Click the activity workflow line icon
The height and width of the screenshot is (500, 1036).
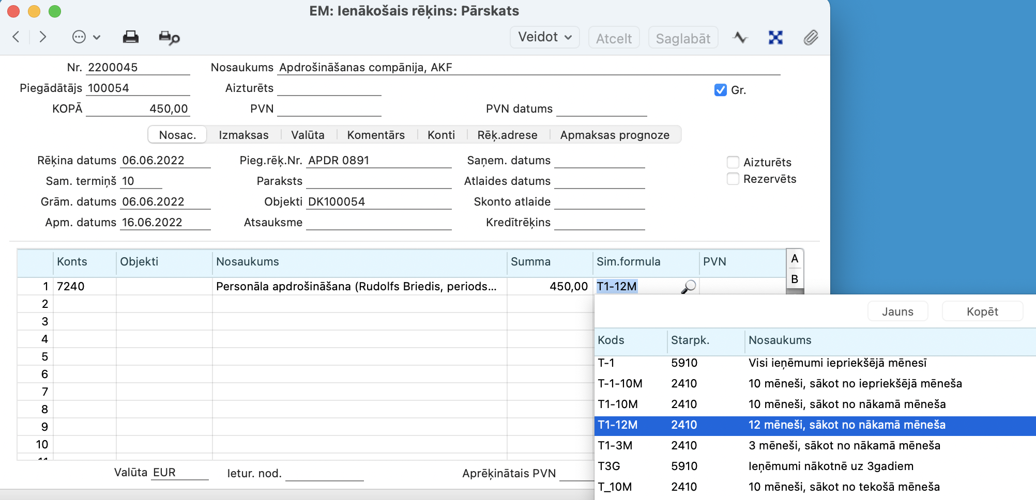pos(740,38)
